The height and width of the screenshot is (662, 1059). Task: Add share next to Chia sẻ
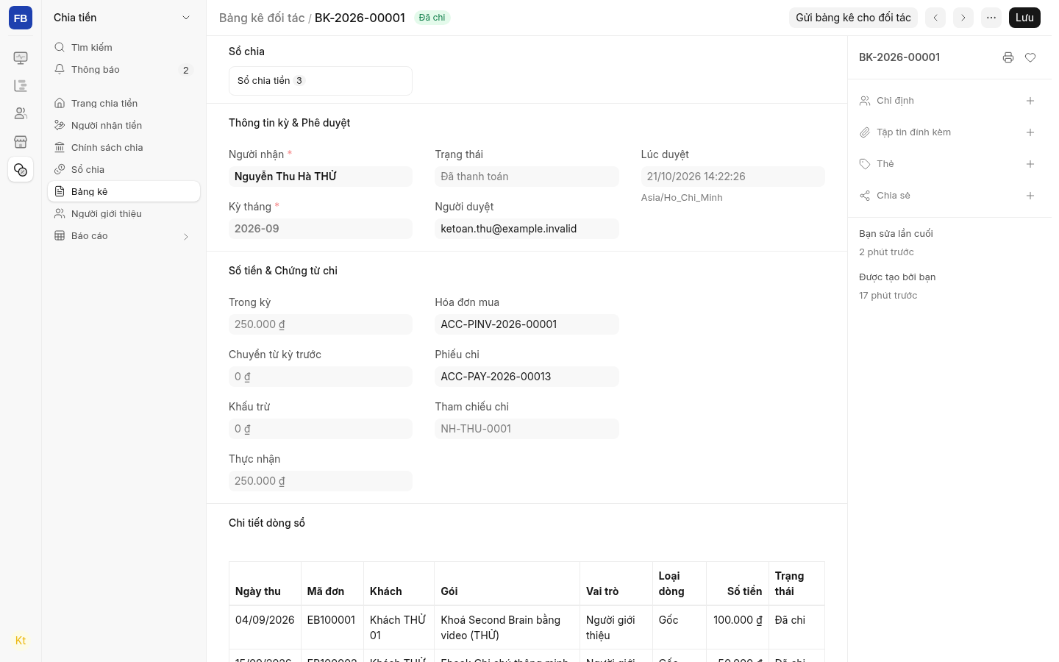point(1030,196)
